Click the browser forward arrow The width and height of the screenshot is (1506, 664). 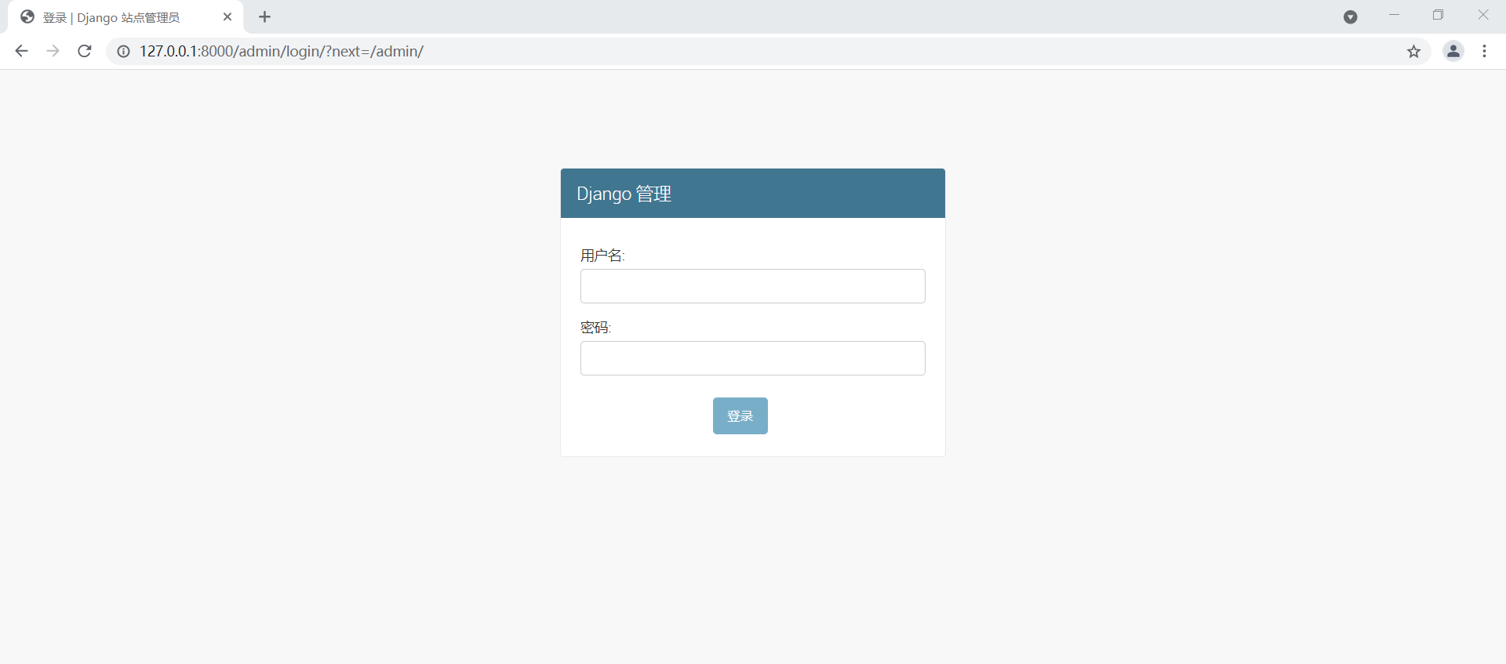click(x=53, y=51)
